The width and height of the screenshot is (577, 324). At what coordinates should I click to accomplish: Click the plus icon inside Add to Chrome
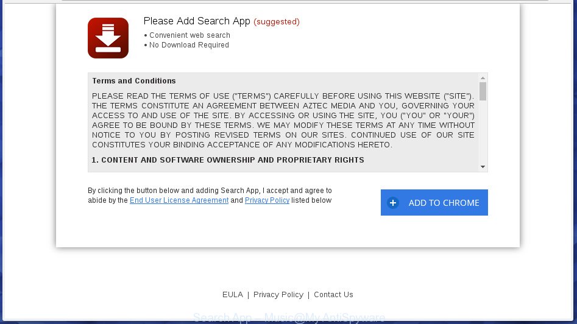point(393,203)
